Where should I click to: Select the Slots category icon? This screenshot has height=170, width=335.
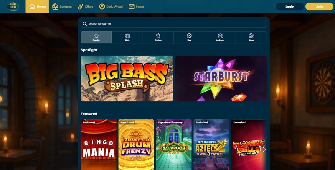(x=127, y=36)
